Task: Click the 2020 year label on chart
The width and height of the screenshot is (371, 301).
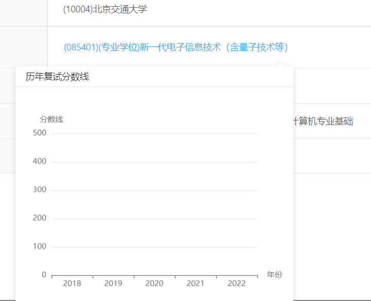Action: point(154,284)
